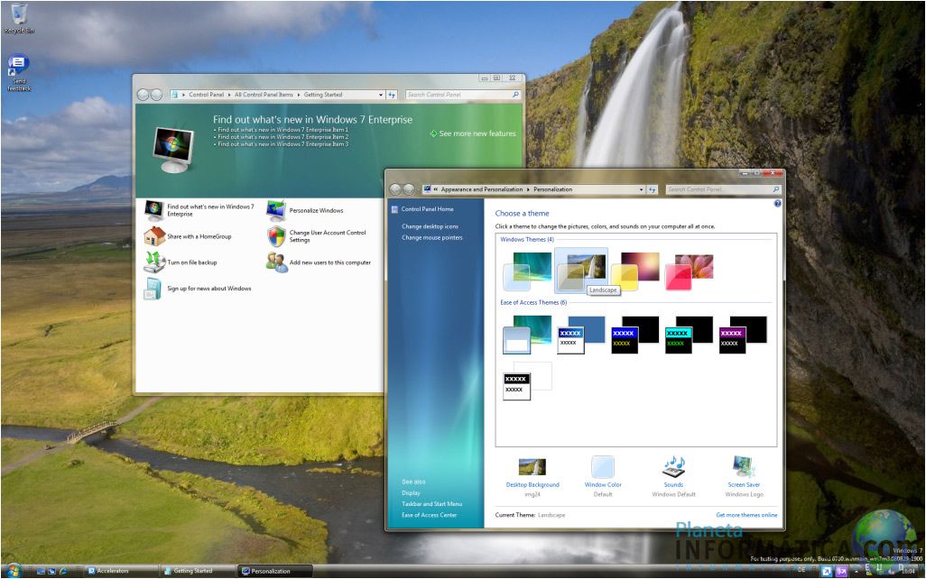Open Desktop Background settings icon
This screenshot has height=579, width=926.
[x=532, y=467]
